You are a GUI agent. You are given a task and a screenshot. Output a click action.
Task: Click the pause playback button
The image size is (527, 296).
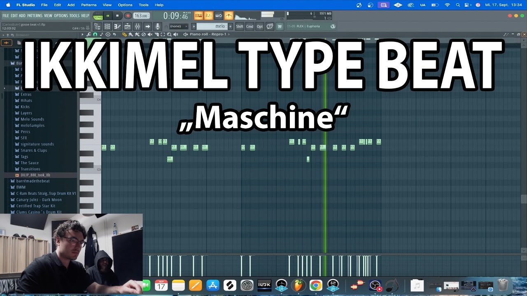point(108,16)
